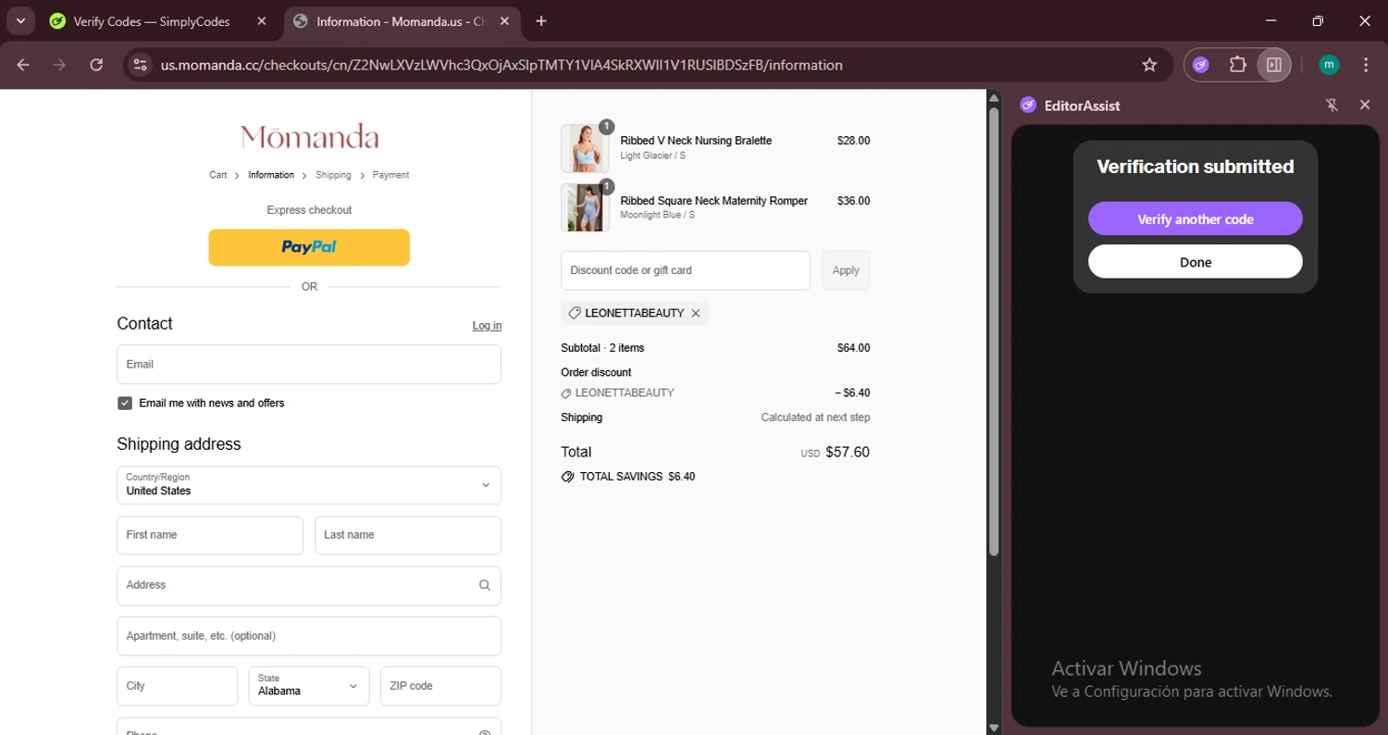The height and width of the screenshot is (735, 1388).
Task: Restore down the browser window
Action: tap(1318, 20)
